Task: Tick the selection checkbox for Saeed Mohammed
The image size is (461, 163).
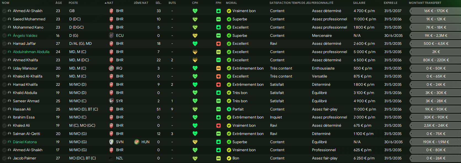Action: pyautogui.click(x=4, y=19)
